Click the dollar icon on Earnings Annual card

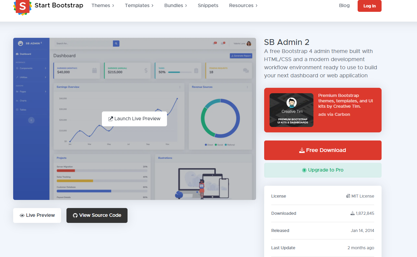146,71
